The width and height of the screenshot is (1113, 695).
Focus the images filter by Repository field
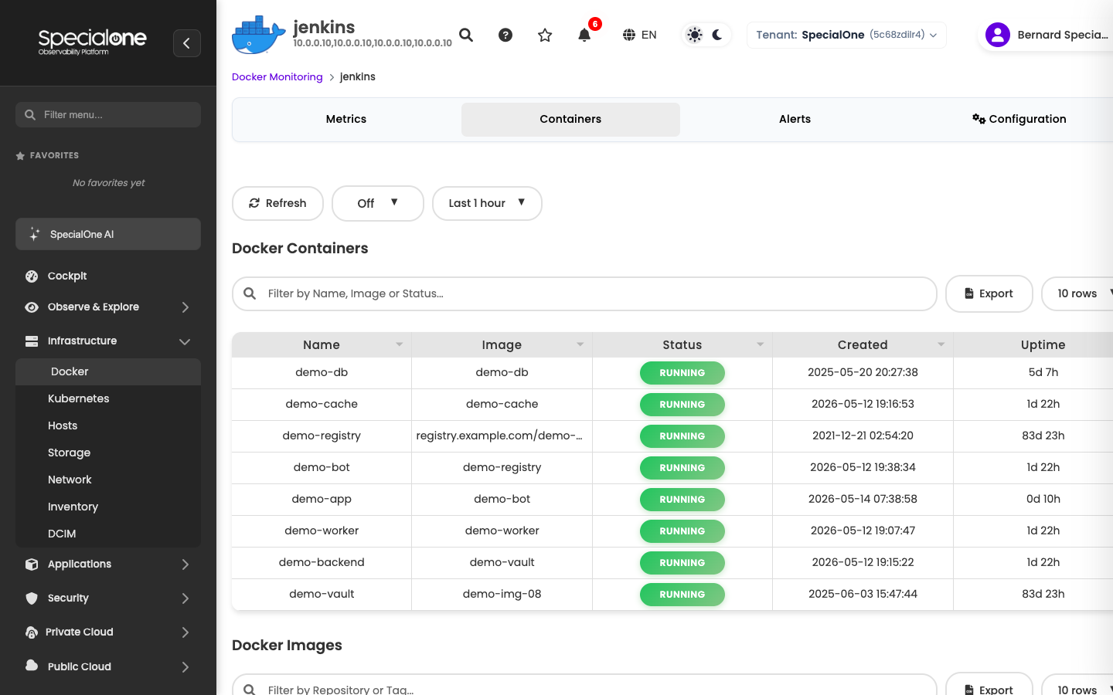[584, 686]
